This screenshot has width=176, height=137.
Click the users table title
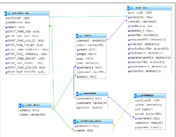click(x=87, y=36)
